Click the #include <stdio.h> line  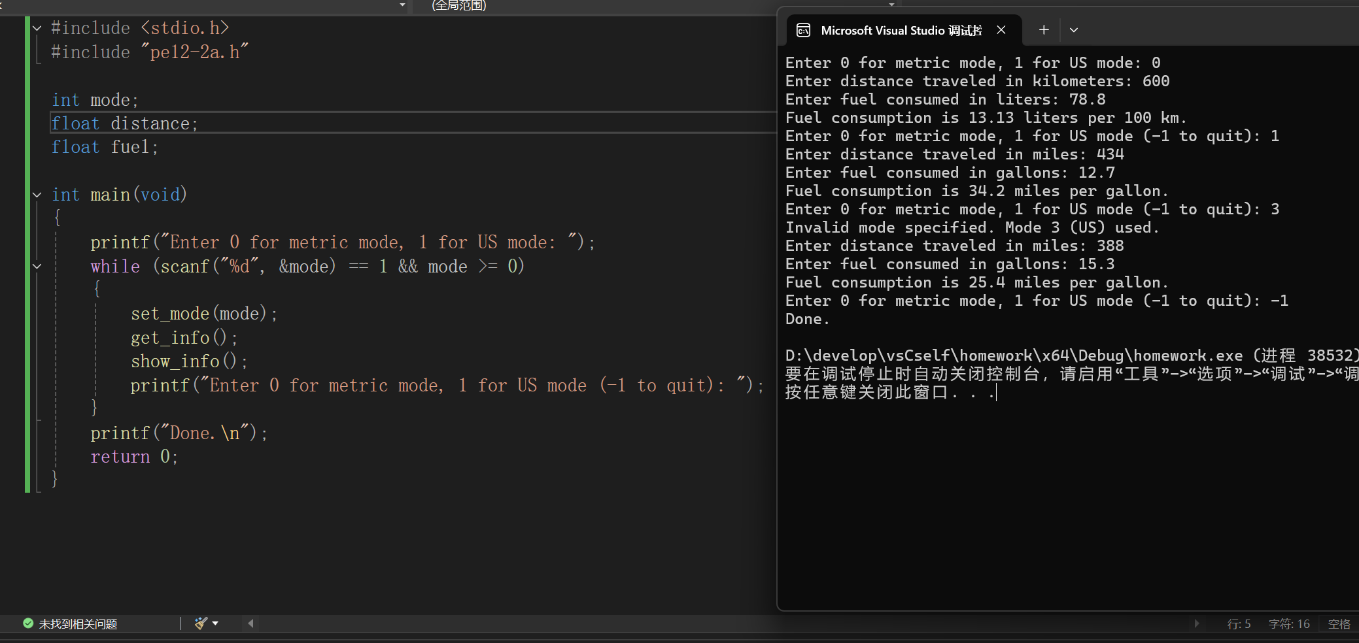point(140,28)
